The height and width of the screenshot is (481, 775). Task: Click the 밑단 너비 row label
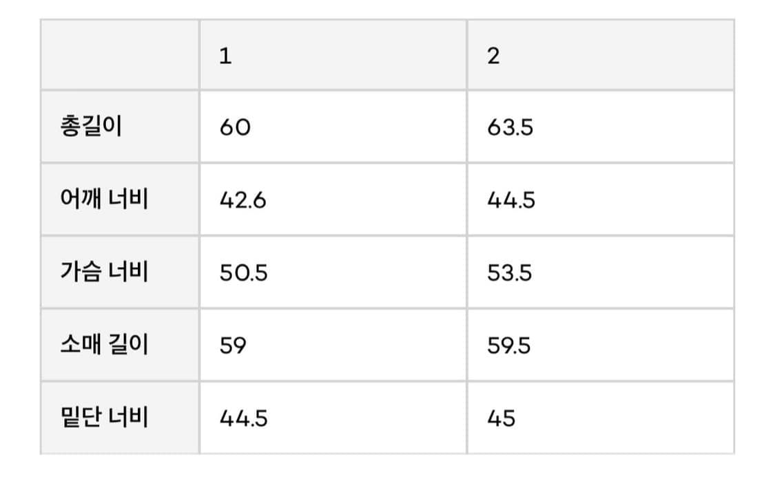tap(104, 417)
